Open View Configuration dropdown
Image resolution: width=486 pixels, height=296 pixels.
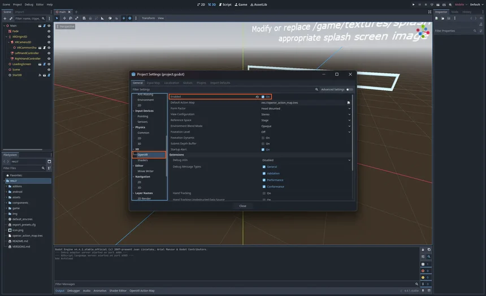[306, 114]
